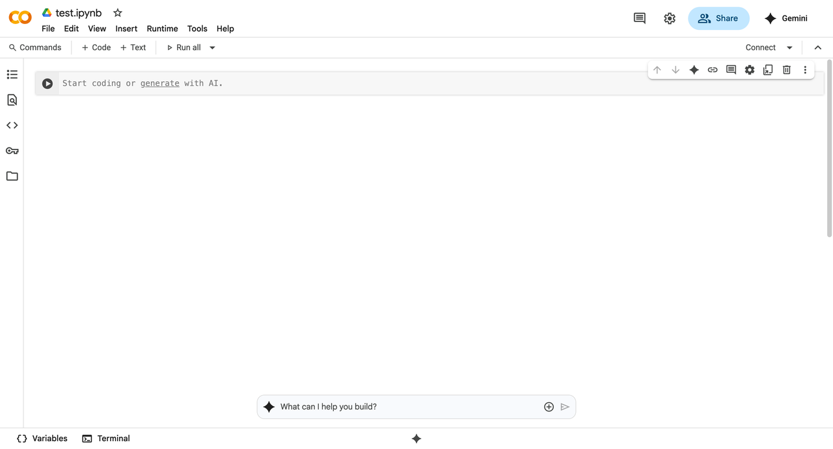Click the Google Drive icon beside the notebook title
This screenshot has width=833, height=449.
point(47,12)
